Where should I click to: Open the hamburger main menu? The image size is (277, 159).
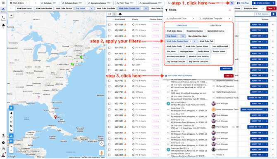click(x=3, y=3)
